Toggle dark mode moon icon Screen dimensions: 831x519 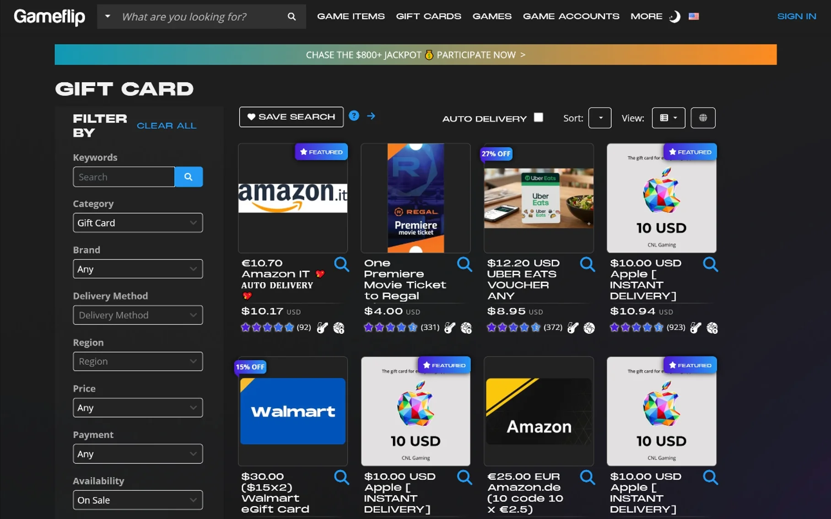click(x=675, y=17)
